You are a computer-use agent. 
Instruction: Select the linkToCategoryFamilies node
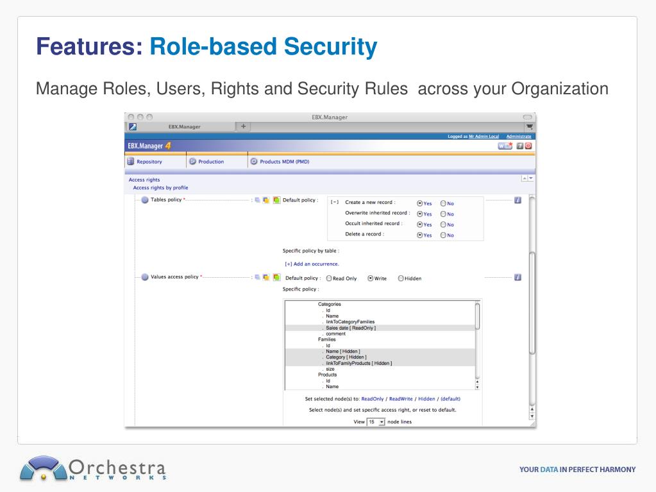pyautogui.click(x=350, y=322)
